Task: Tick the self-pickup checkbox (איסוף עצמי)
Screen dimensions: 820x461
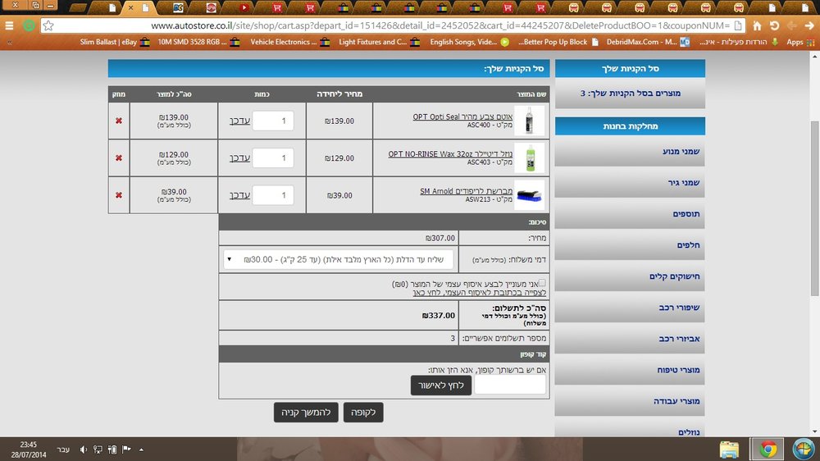Action: tap(542, 282)
